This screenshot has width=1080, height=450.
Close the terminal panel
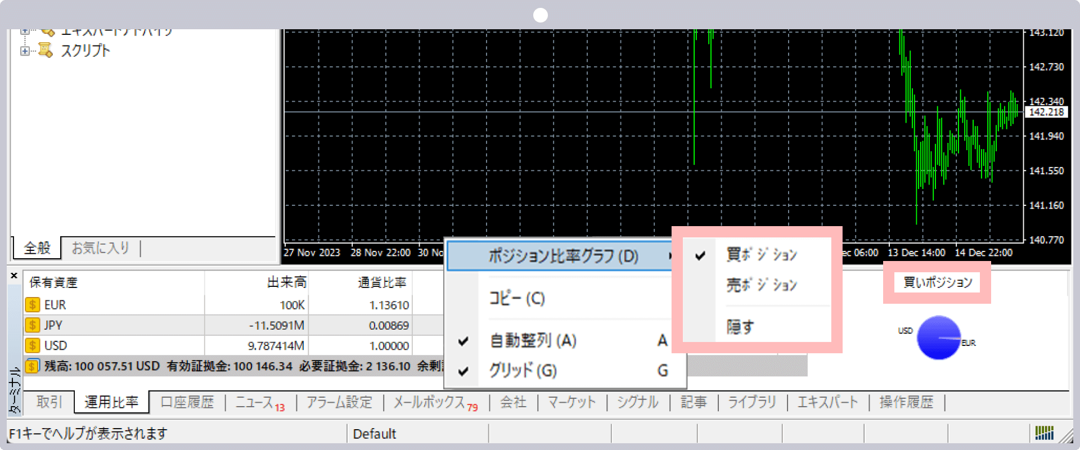(x=14, y=276)
